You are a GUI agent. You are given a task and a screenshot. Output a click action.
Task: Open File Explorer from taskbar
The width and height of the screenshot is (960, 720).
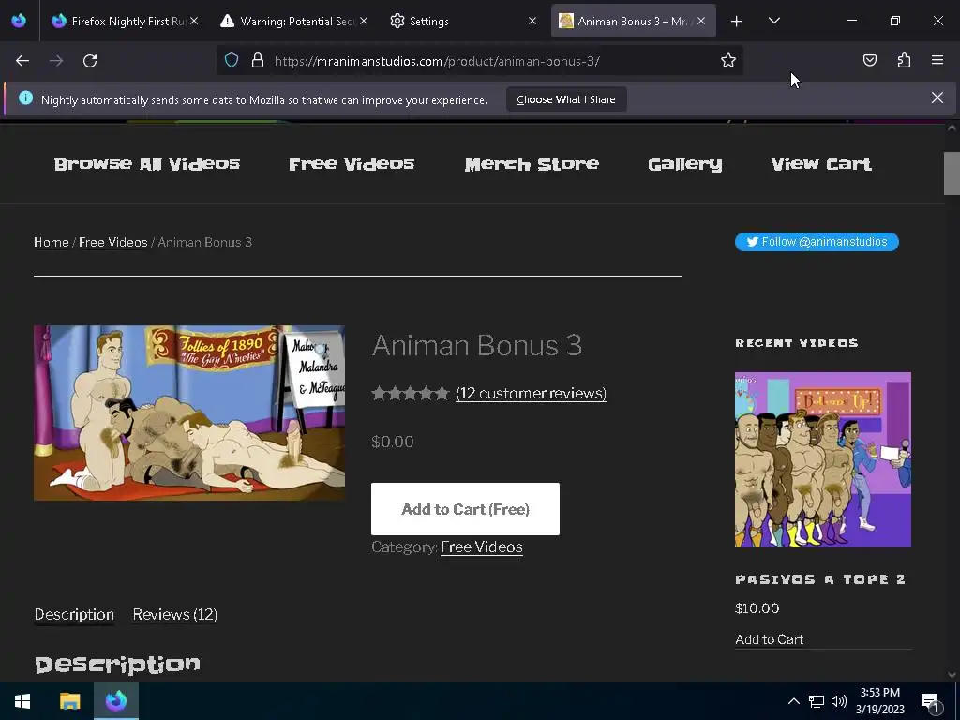[69, 701]
